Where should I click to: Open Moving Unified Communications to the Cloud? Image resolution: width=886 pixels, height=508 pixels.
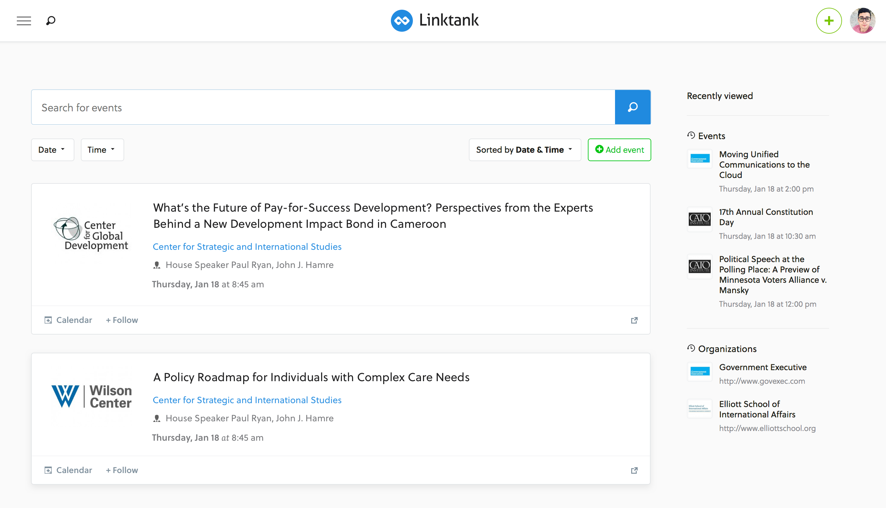click(x=764, y=164)
